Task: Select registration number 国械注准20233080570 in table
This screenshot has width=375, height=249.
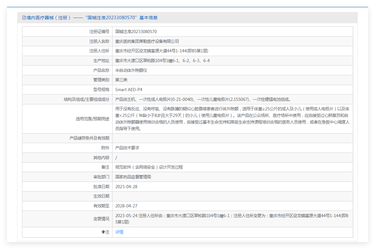Action: point(136,32)
